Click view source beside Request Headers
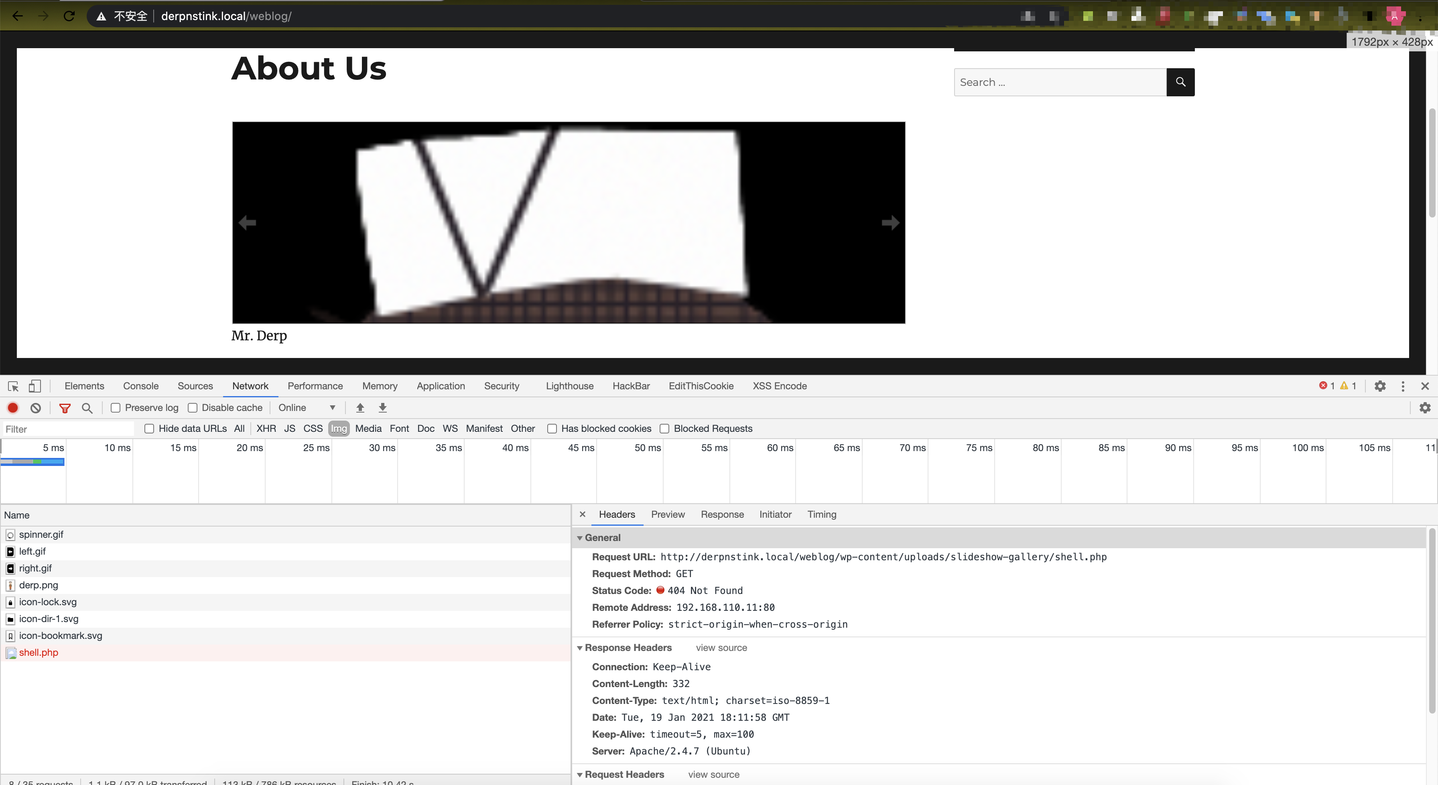Image resolution: width=1438 pixels, height=785 pixels. 713,775
